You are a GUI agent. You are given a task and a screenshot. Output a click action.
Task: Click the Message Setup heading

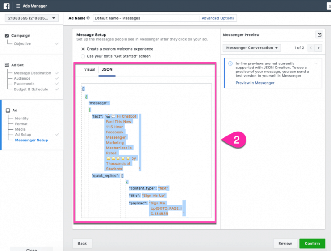91,34
